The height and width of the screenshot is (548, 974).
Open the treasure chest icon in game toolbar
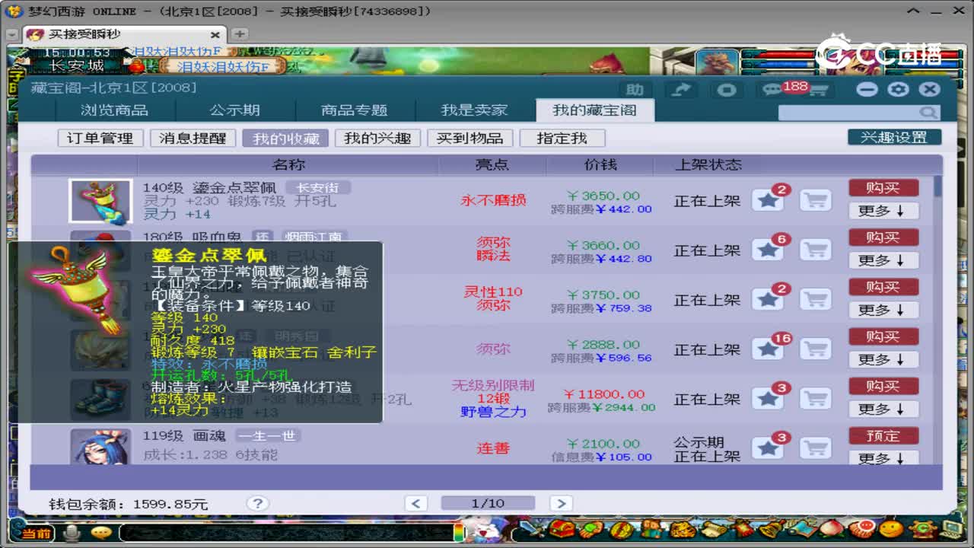pyautogui.click(x=562, y=529)
